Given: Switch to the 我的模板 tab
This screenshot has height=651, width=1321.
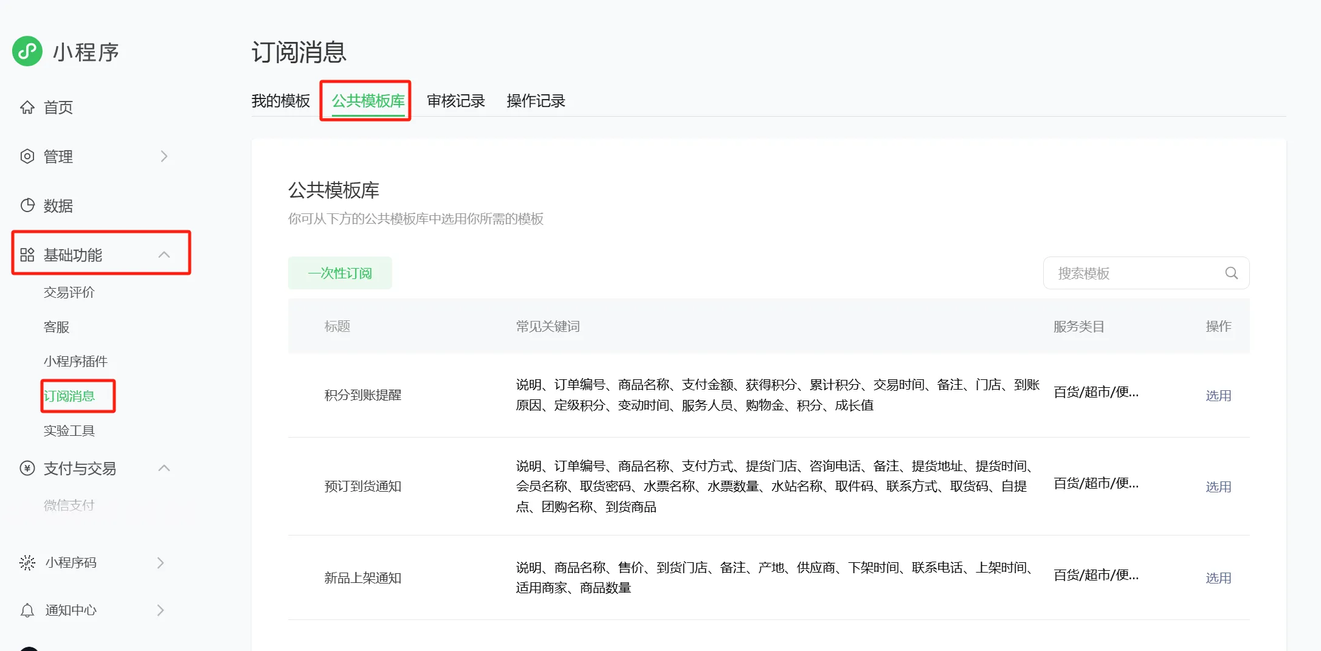Looking at the screenshot, I should [281, 101].
